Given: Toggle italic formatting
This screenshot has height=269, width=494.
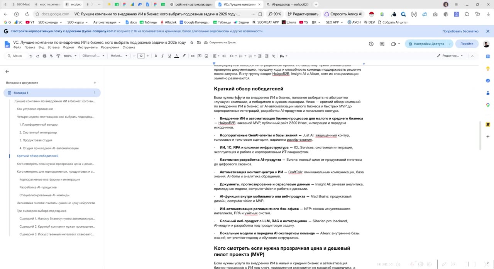Looking at the screenshot, I should click(162, 56).
